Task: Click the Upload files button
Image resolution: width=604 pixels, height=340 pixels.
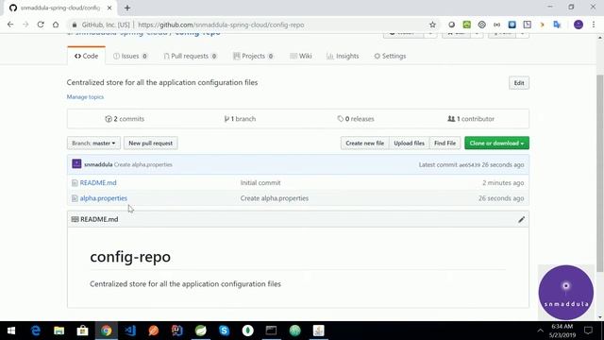Action: tap(409, 143)
